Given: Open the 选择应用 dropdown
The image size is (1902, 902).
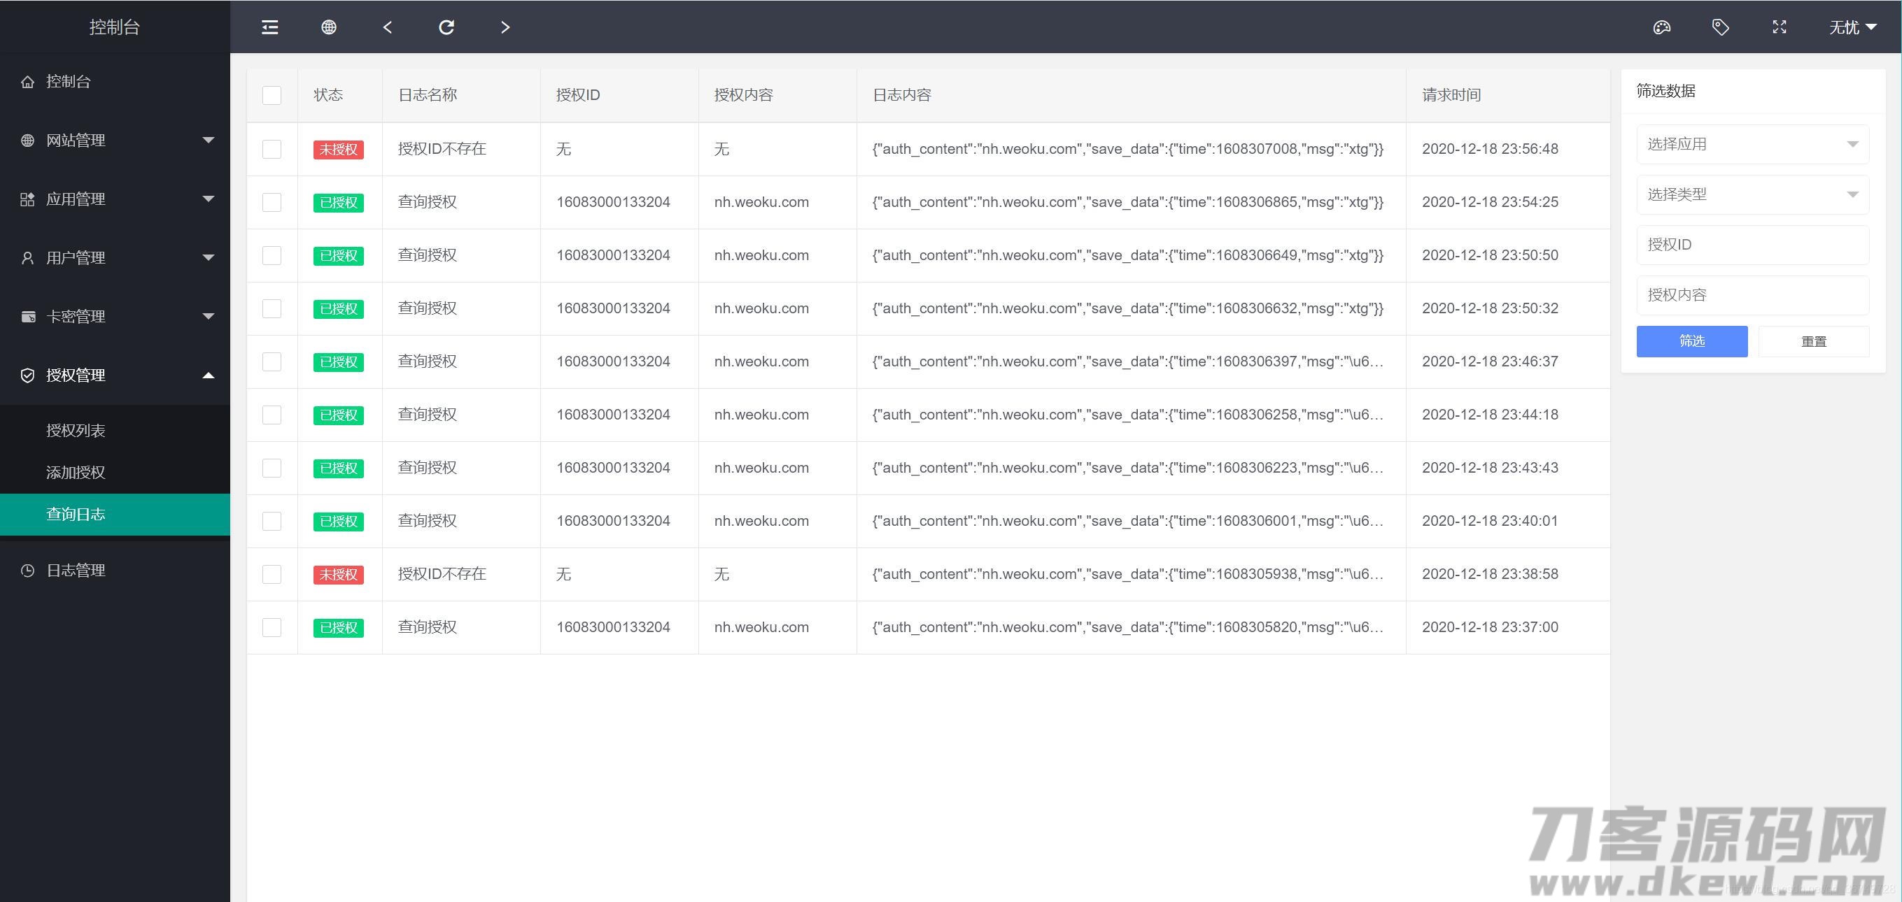Looking at the screenshot, I should point(1752,144).
